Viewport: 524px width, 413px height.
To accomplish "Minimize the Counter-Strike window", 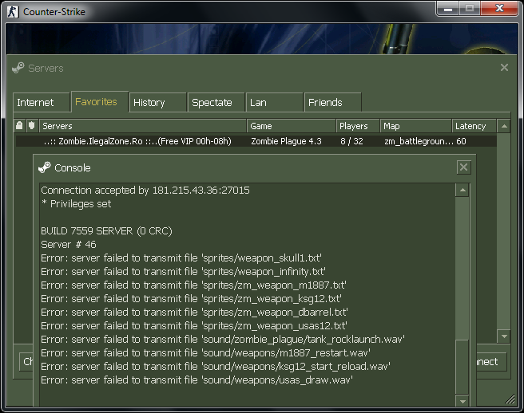I will click(448, 8).
